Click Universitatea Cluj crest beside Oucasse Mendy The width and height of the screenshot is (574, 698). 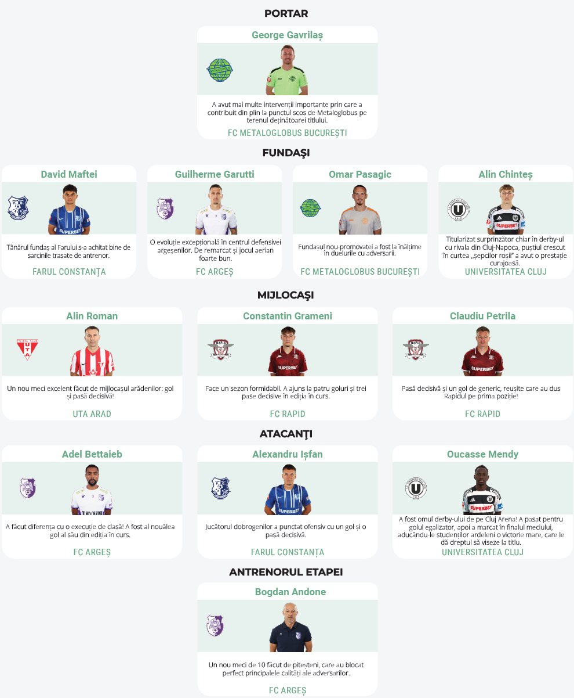tap(416, 488)
